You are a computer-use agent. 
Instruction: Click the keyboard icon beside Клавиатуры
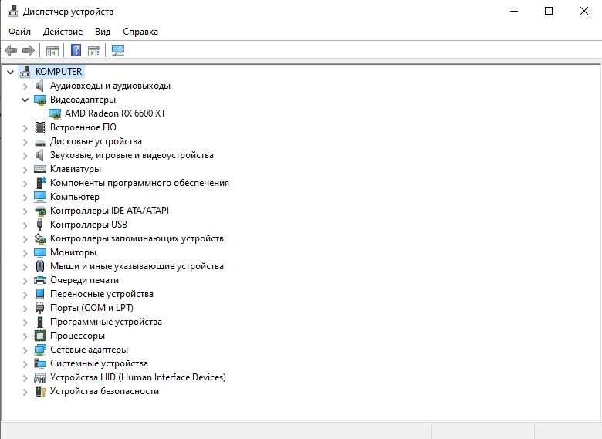click(x=40, y=169)
